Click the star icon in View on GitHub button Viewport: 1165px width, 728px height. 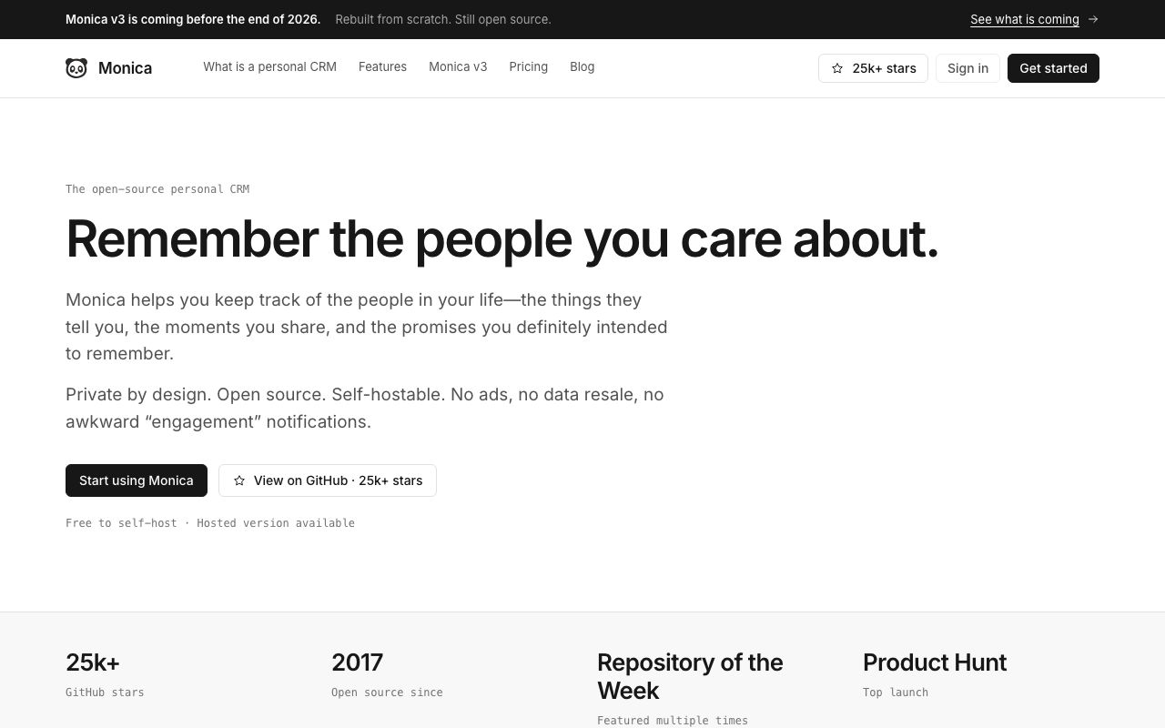pos(239,480)
